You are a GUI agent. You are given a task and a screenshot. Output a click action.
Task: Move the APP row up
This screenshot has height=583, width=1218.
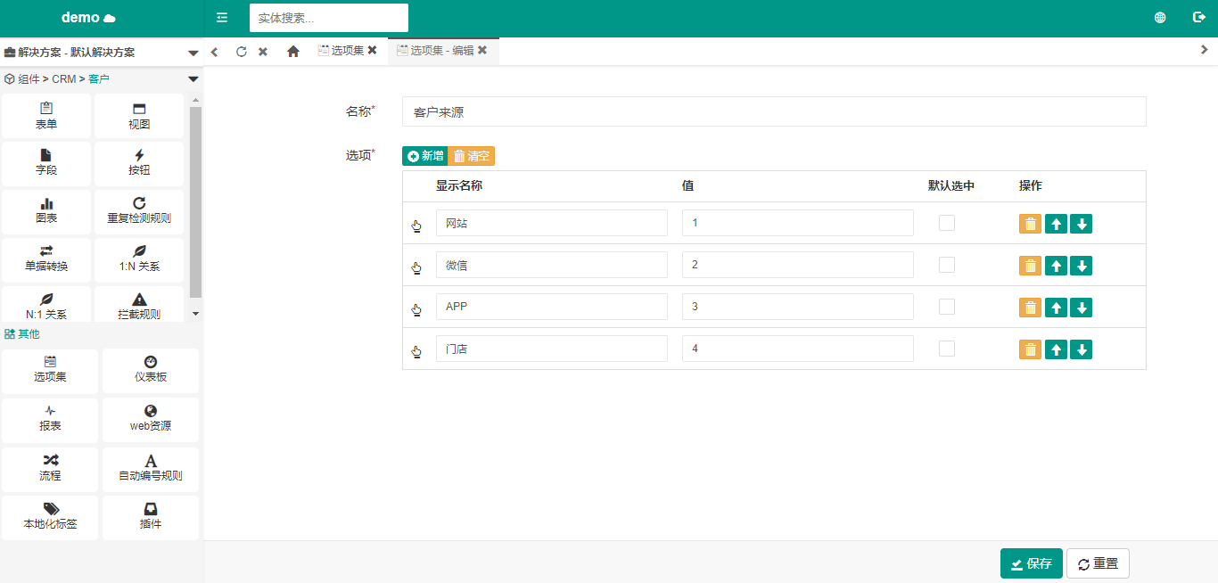coord(1056,308)
